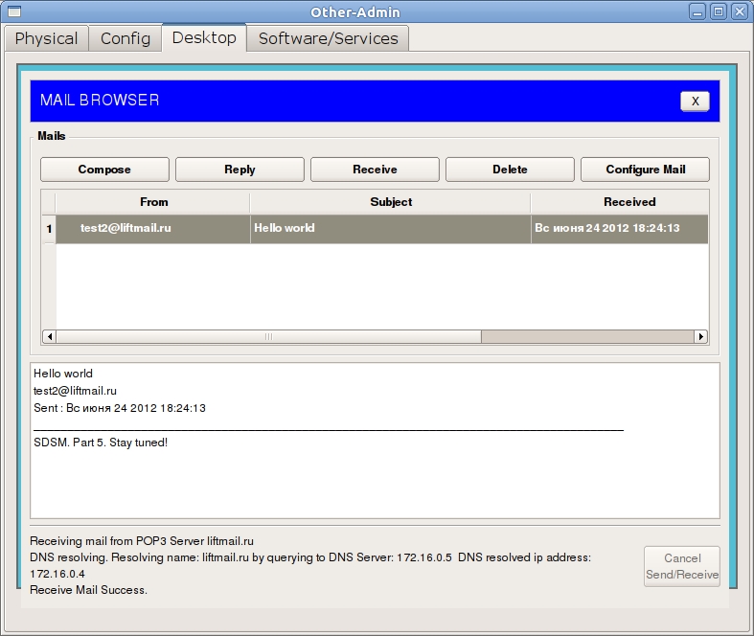Viewport: 754px width, 636px height.
Task: Reply to the selected mail
Action: [240, 170]
